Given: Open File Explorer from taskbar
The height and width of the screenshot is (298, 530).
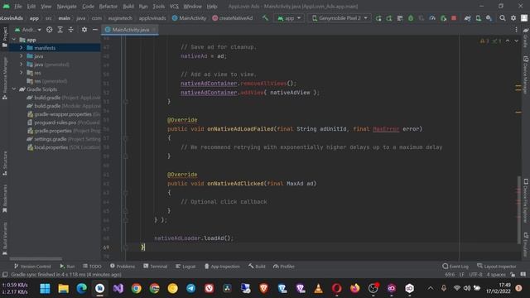Looking at the screenshot, I should [x=63, y=289].
